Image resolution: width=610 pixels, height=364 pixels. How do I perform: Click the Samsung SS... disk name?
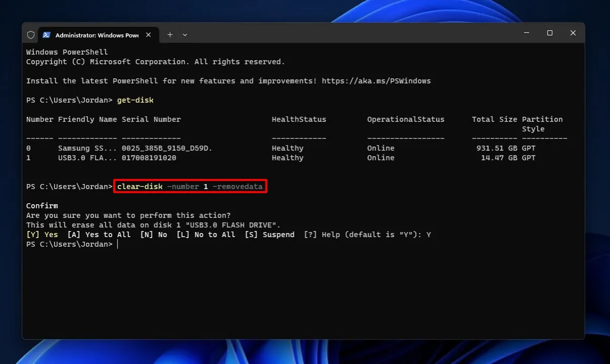pyautogui.click(x=88, y=148)
